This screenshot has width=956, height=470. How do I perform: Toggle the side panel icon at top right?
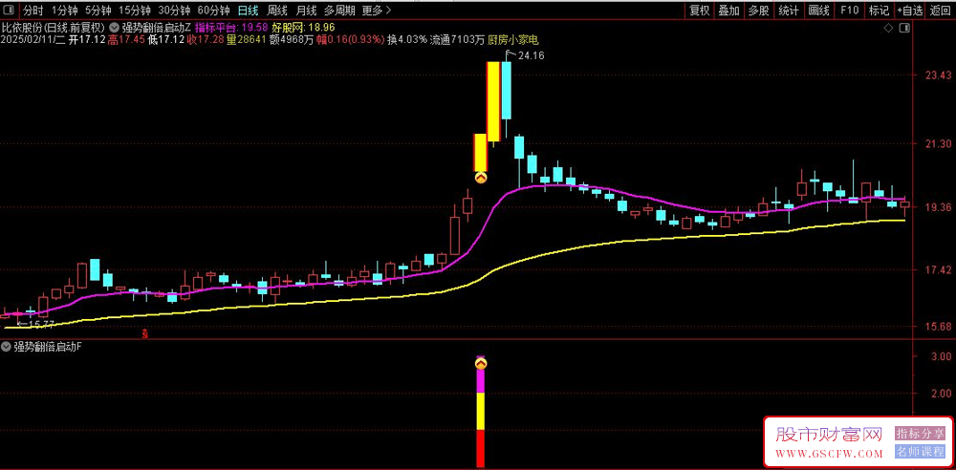pos(903,30)
